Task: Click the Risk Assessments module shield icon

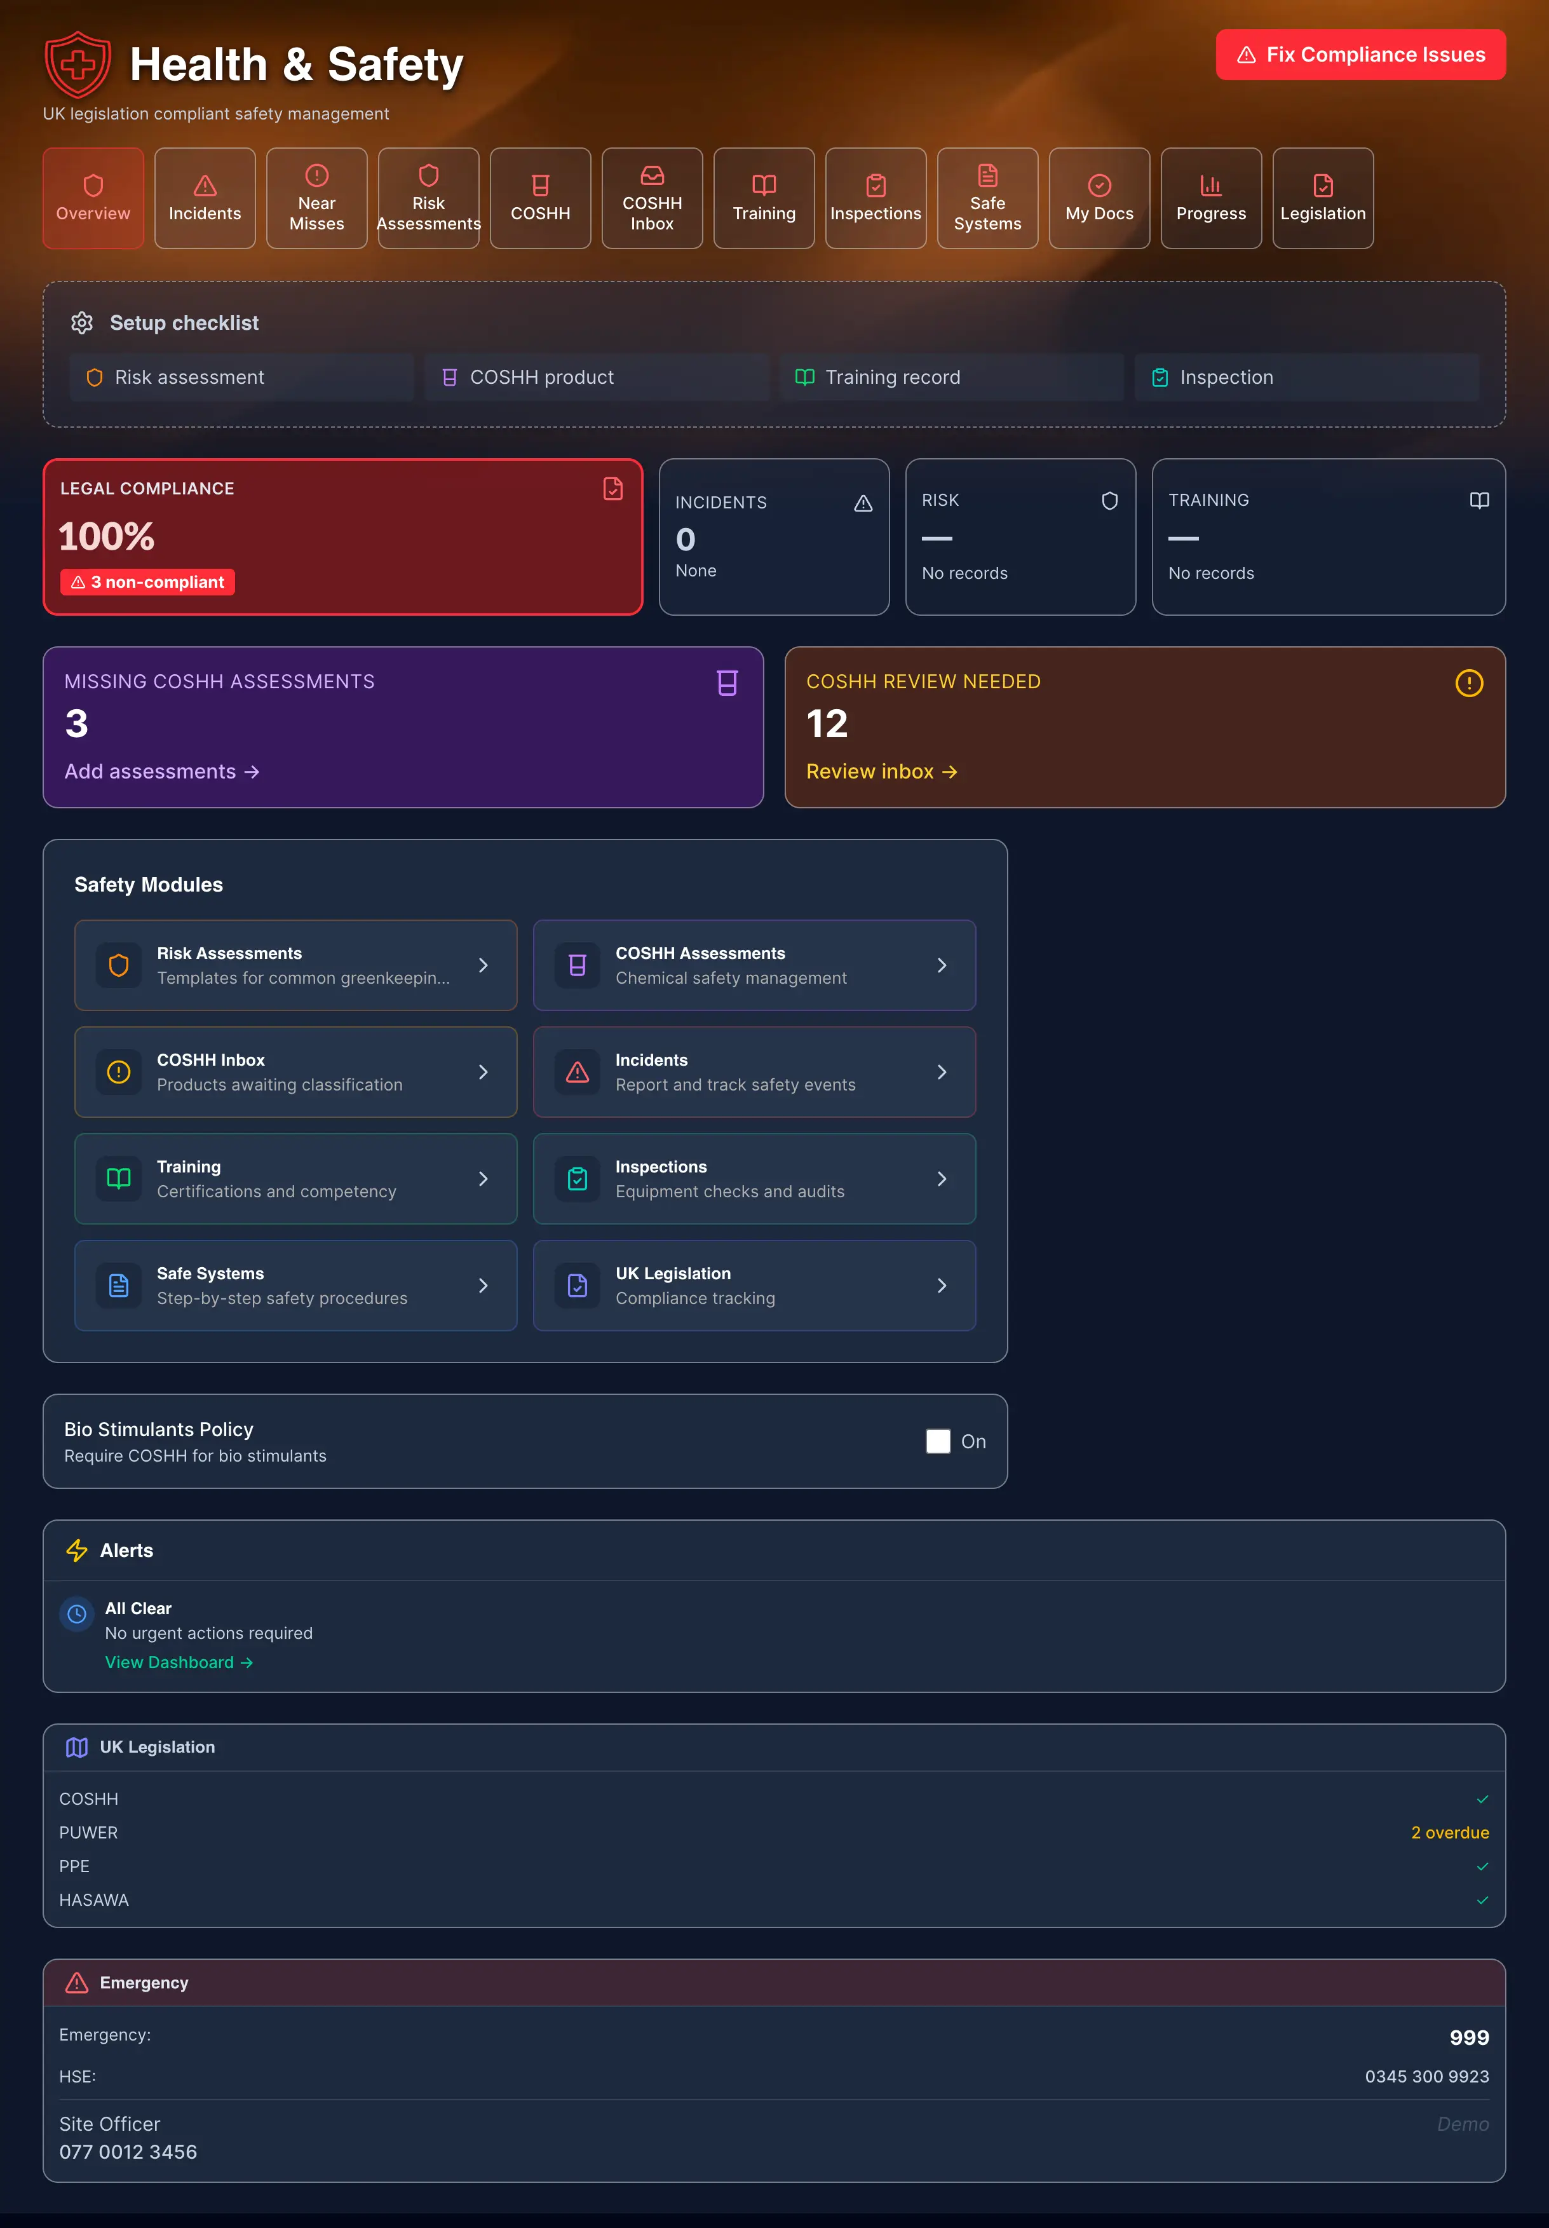Action: 118,965
